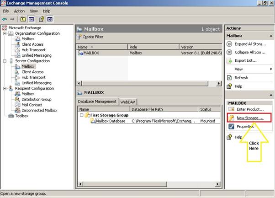Screen dimensions: 275x198
Task: Select Unified Messaging under Organization Configuration
Action: pyautogui.click(x=37, y=55)
